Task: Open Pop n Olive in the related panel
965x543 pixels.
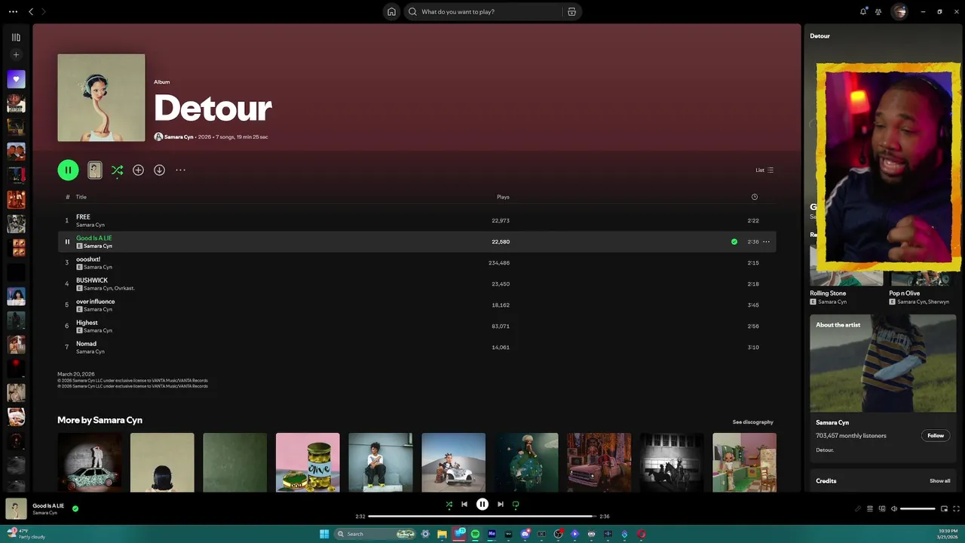Action: [x=904, y=293]
